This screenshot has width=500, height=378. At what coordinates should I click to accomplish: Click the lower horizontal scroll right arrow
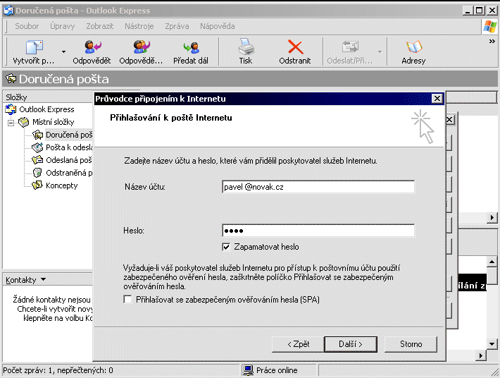pyautogui.click(x=481, y=355)
